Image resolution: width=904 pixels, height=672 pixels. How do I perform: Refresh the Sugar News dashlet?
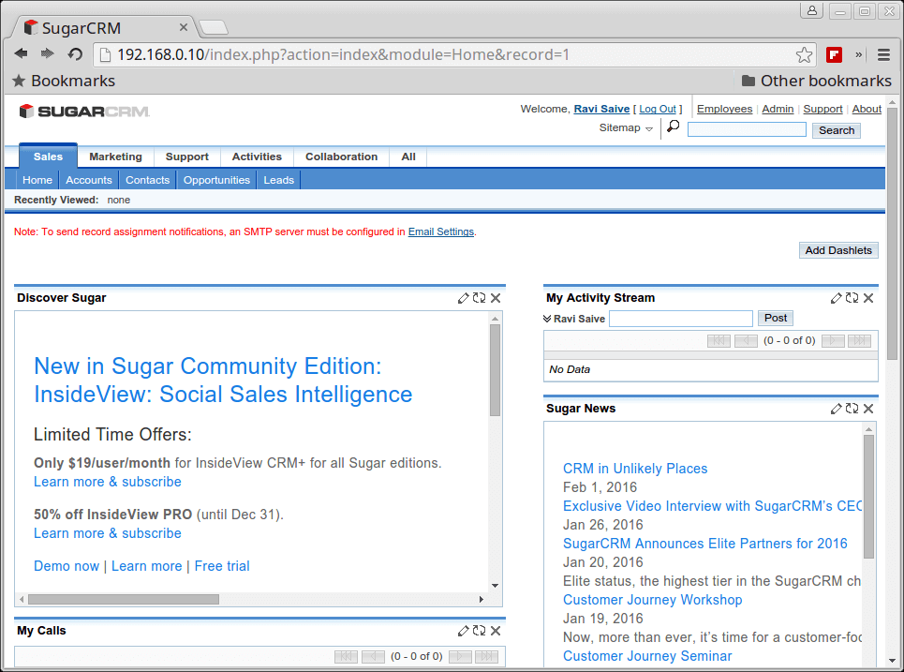pyautogui.click(x=852, y=409)
